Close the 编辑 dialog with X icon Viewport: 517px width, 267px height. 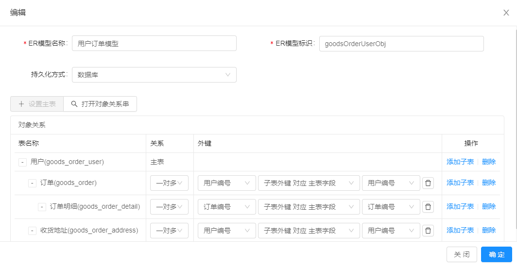(506, 13)
